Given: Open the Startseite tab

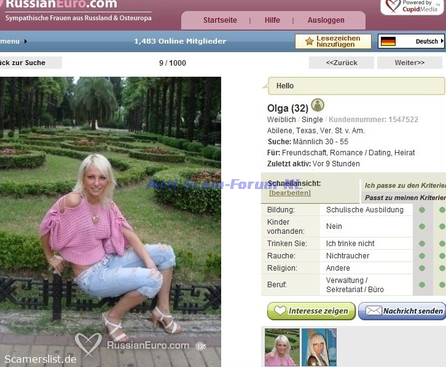Looking at the screenshot, I should tap(220, 20).
